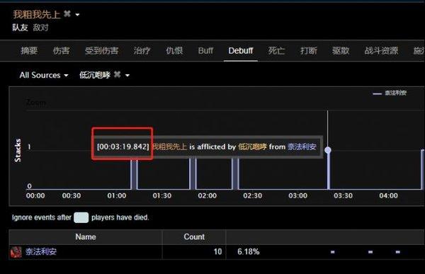This screenshot has height=274, width=425.
Task: Open the 驱散 dispels tab
Action: (341, 51)
